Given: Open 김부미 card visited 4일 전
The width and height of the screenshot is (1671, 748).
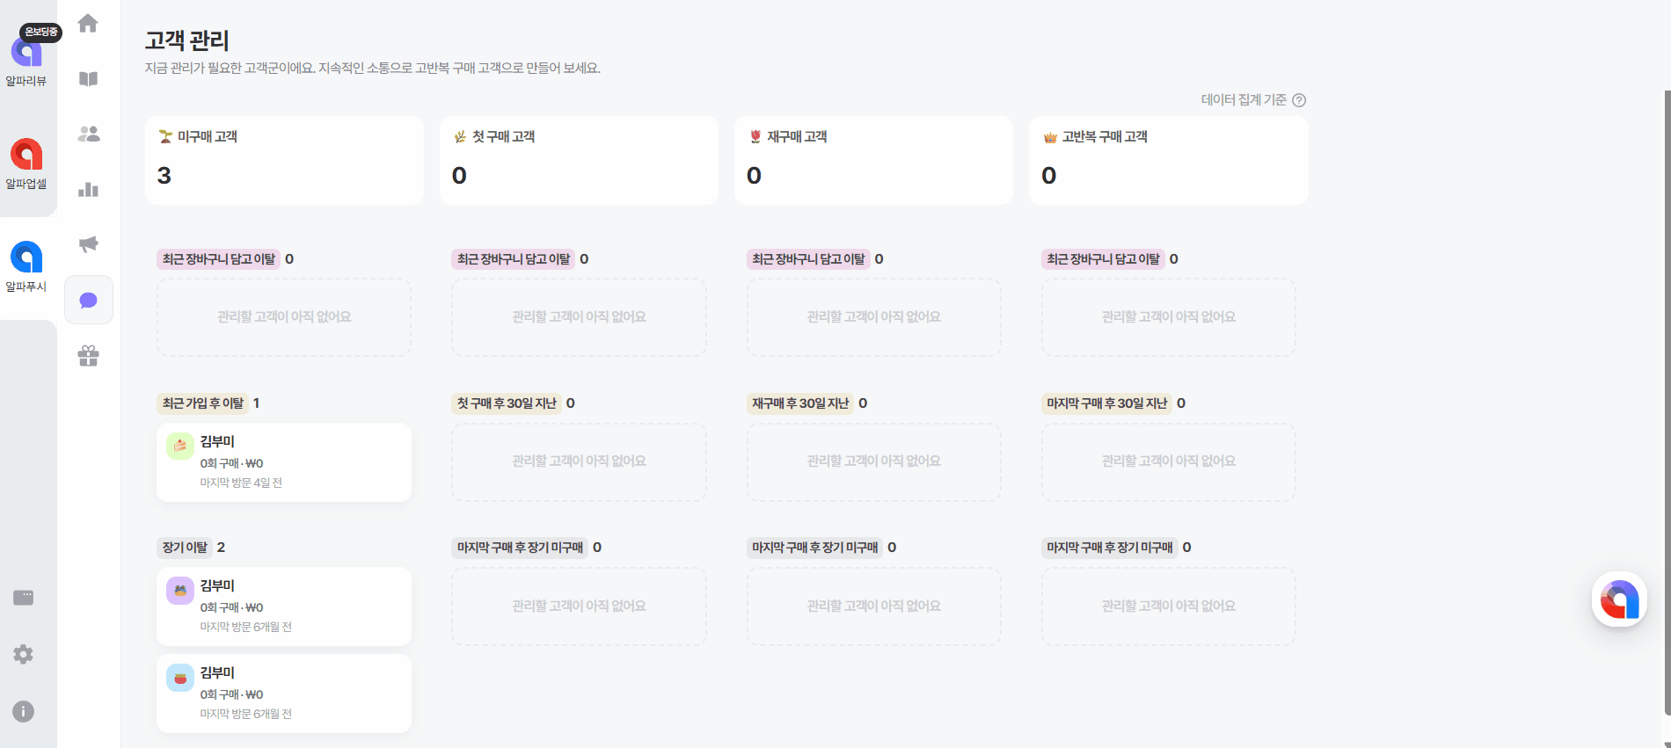Looking at the screenshot, I should (284, 462).
